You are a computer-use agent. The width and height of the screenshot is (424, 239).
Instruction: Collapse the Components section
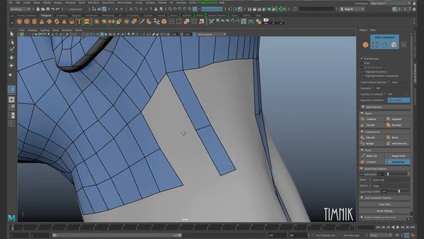pyautogui.click(x=362, y=131)
